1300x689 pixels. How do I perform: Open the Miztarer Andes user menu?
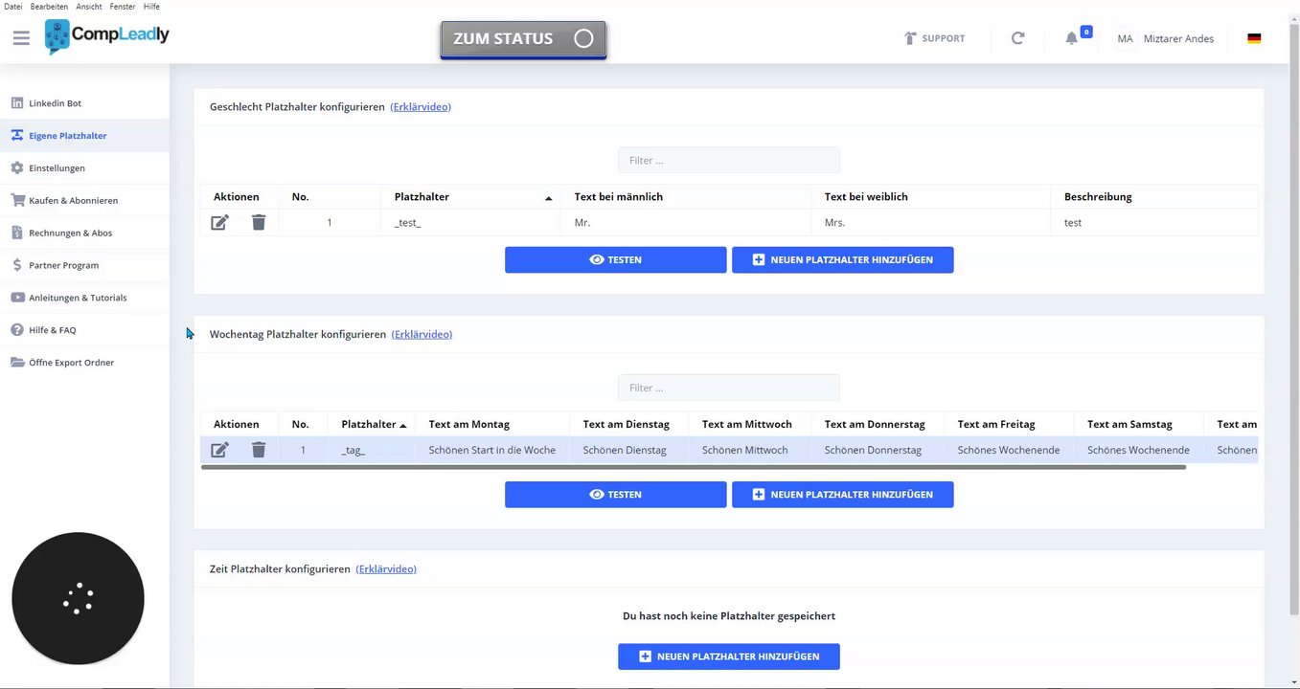click(1177, 38)
